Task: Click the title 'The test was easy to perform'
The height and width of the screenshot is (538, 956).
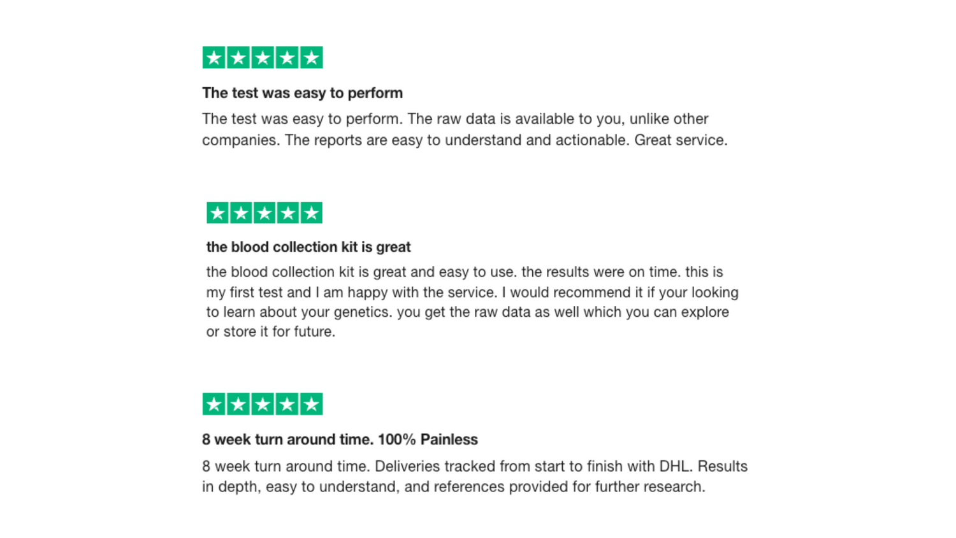Action: coord(303,93)
